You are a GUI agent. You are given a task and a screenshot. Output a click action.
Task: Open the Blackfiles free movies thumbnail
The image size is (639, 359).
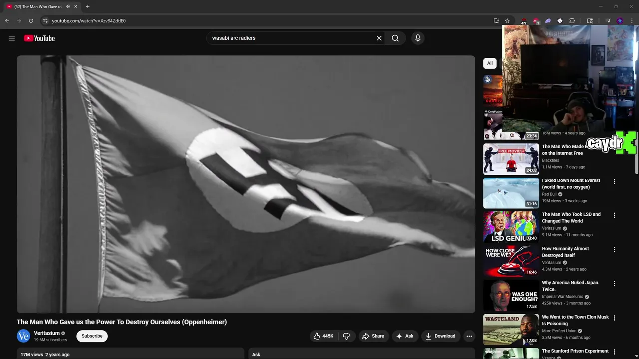pos(511,159)
